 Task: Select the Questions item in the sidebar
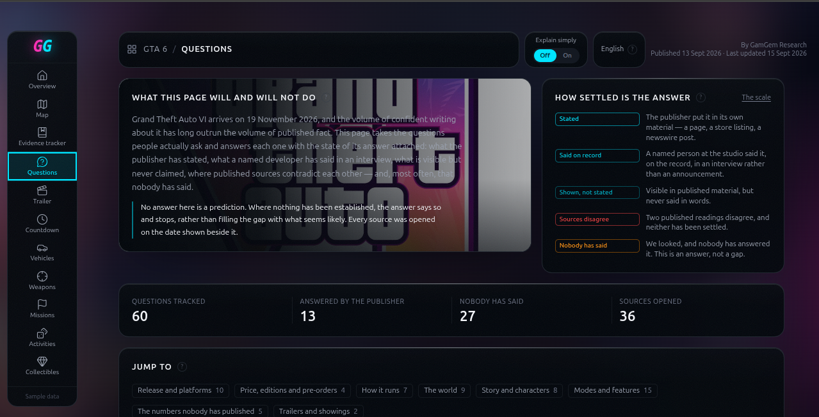[x=42, y=166]
